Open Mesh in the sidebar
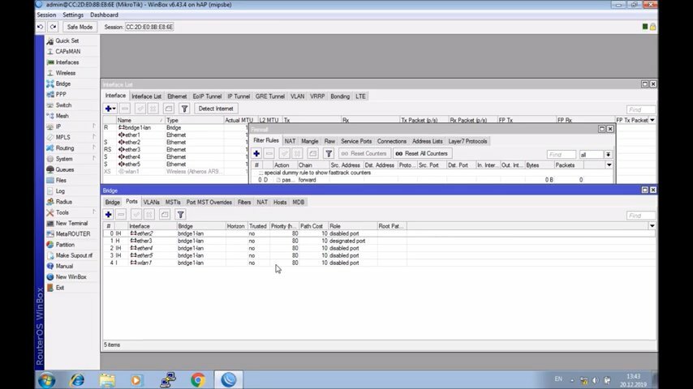The height and width of the screenshot is (389, 693). pos(62,116)
